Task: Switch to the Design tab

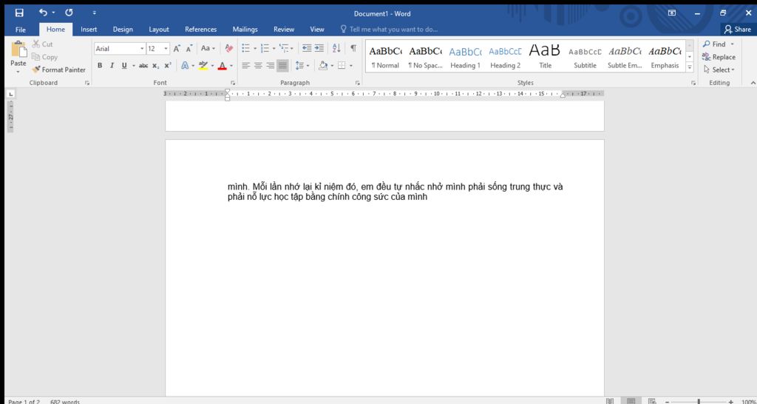Action: [x=123, y=30]
